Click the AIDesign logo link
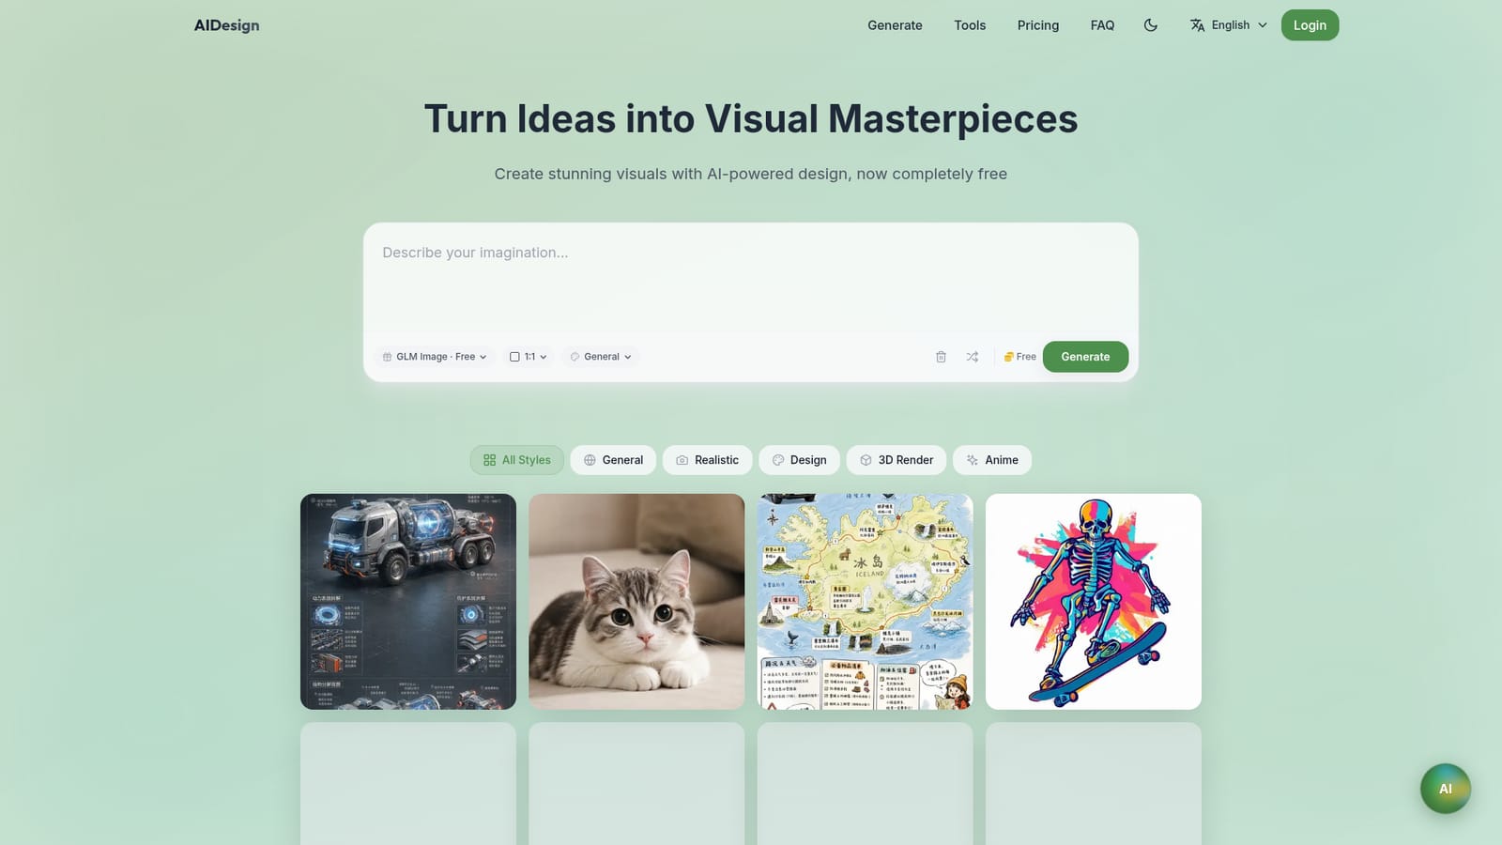The width and height of the screenshot is (1502, 845). click(226, 25)
